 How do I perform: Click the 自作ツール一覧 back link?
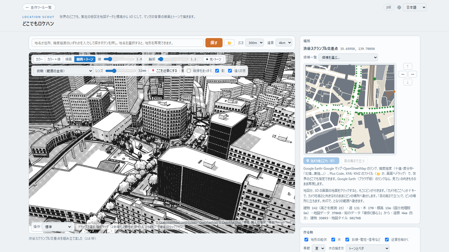click(39, 7)
